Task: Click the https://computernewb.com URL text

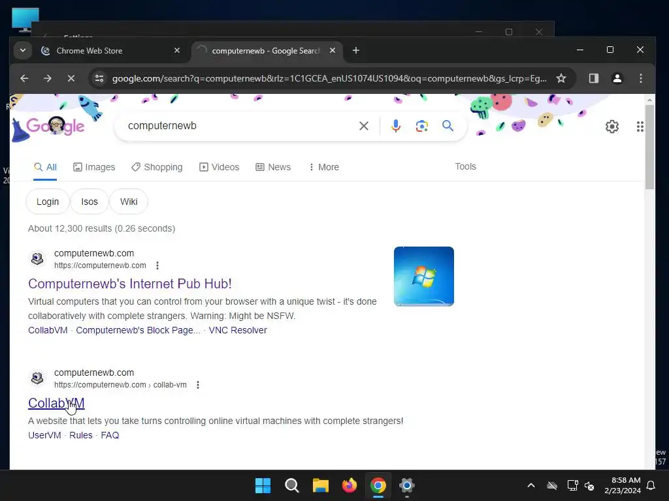Action: tap(100, 266)
